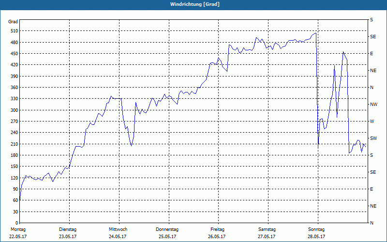
Task: Pick the date label "22.05.17"
Action: pos(18,237)
